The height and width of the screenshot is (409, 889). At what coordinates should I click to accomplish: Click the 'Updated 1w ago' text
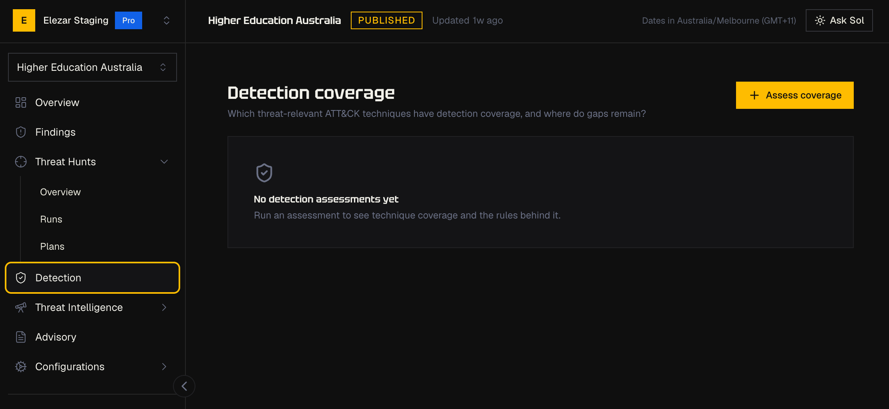(468, 20)
